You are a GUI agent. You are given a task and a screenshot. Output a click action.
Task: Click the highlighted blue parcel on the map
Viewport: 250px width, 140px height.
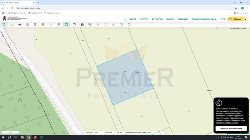click(x=125, y=77)
